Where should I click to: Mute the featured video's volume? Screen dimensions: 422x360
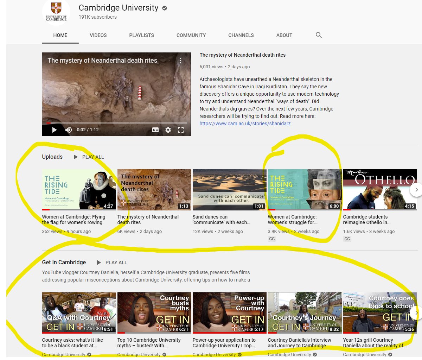[69, 130]
